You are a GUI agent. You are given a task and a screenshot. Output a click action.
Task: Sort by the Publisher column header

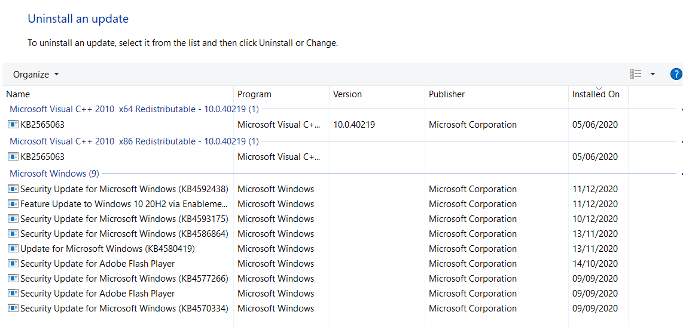point(447,94)
